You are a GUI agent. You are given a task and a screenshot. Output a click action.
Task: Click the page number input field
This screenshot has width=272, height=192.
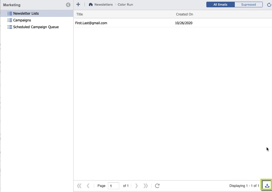point(113,186)
